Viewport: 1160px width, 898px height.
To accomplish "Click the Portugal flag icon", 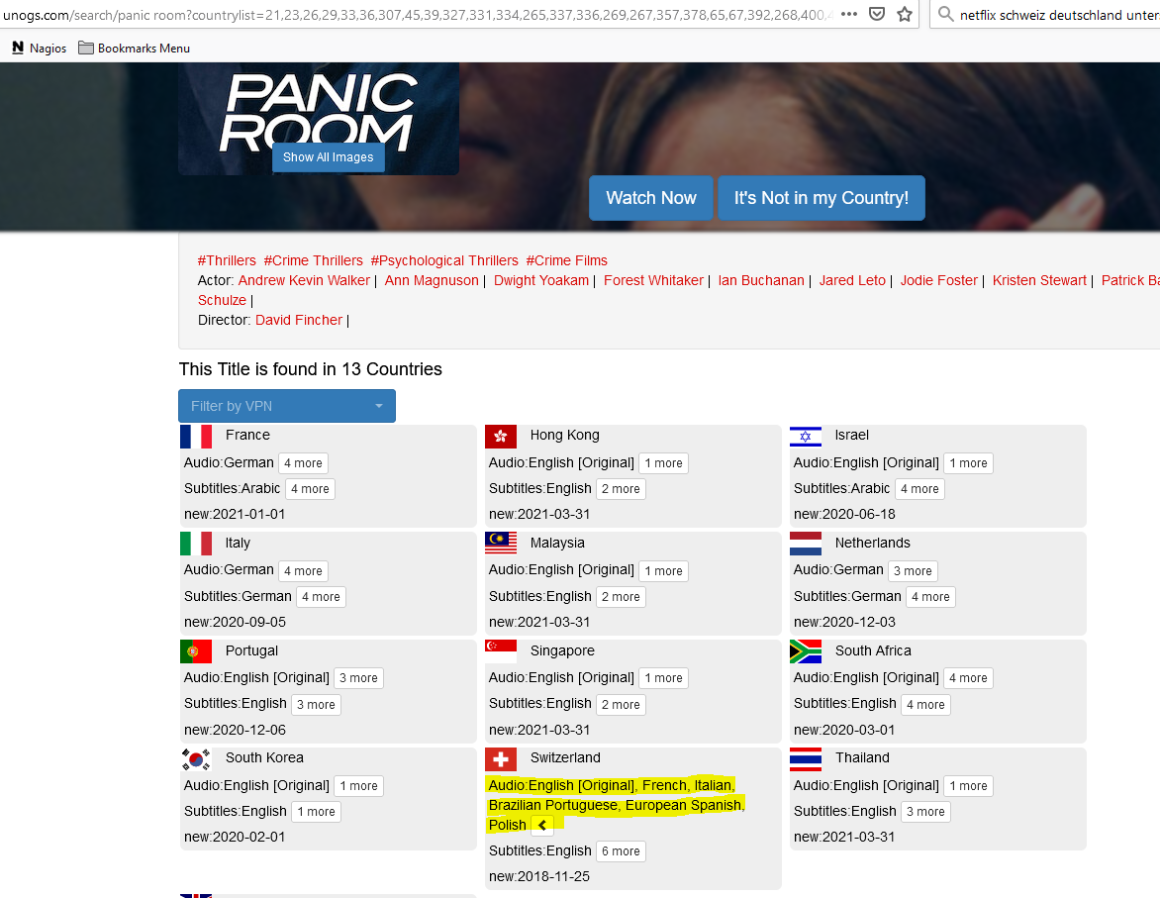I will [196, 651].
